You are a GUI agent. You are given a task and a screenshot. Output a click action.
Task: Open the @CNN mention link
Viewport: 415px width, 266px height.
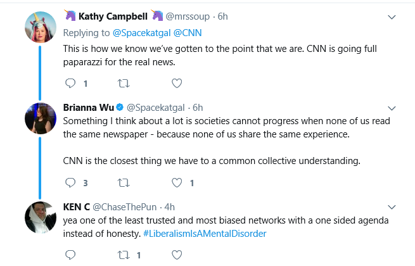188,33
